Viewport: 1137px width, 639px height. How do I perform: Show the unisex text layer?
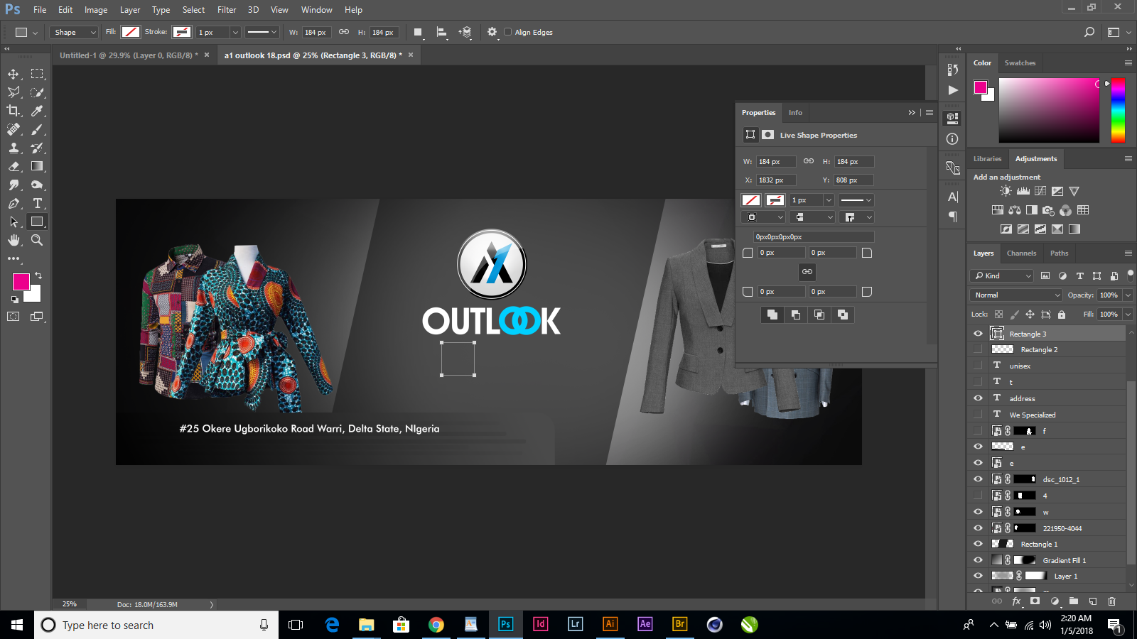pyautogui.click(x=979, y=365)
